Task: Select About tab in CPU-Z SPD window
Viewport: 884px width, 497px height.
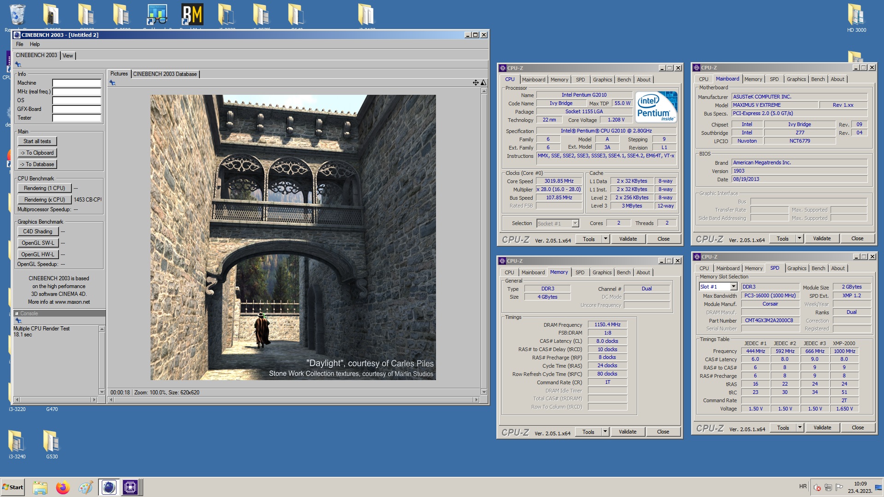Action: (838, 268)
